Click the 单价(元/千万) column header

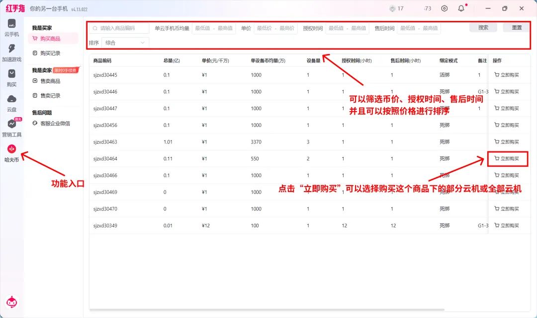coord(215,61)
